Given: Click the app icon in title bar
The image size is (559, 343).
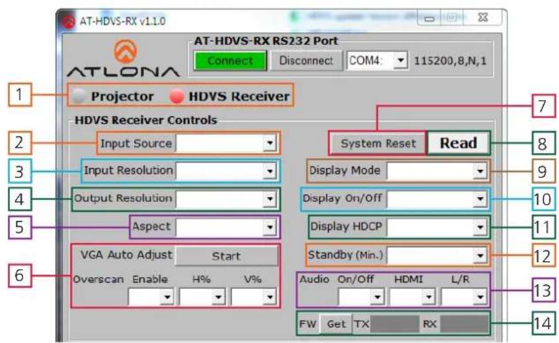Looking at the screenshot, I should click(69, 21).
